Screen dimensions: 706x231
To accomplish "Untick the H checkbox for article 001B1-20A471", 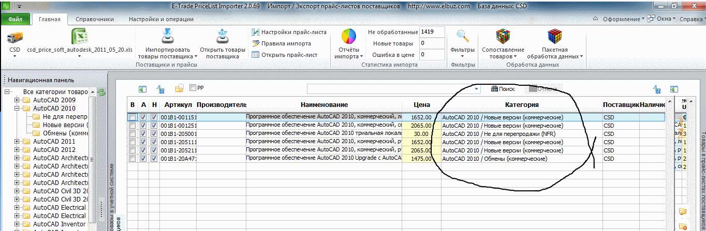I will (x=154, y=159).
